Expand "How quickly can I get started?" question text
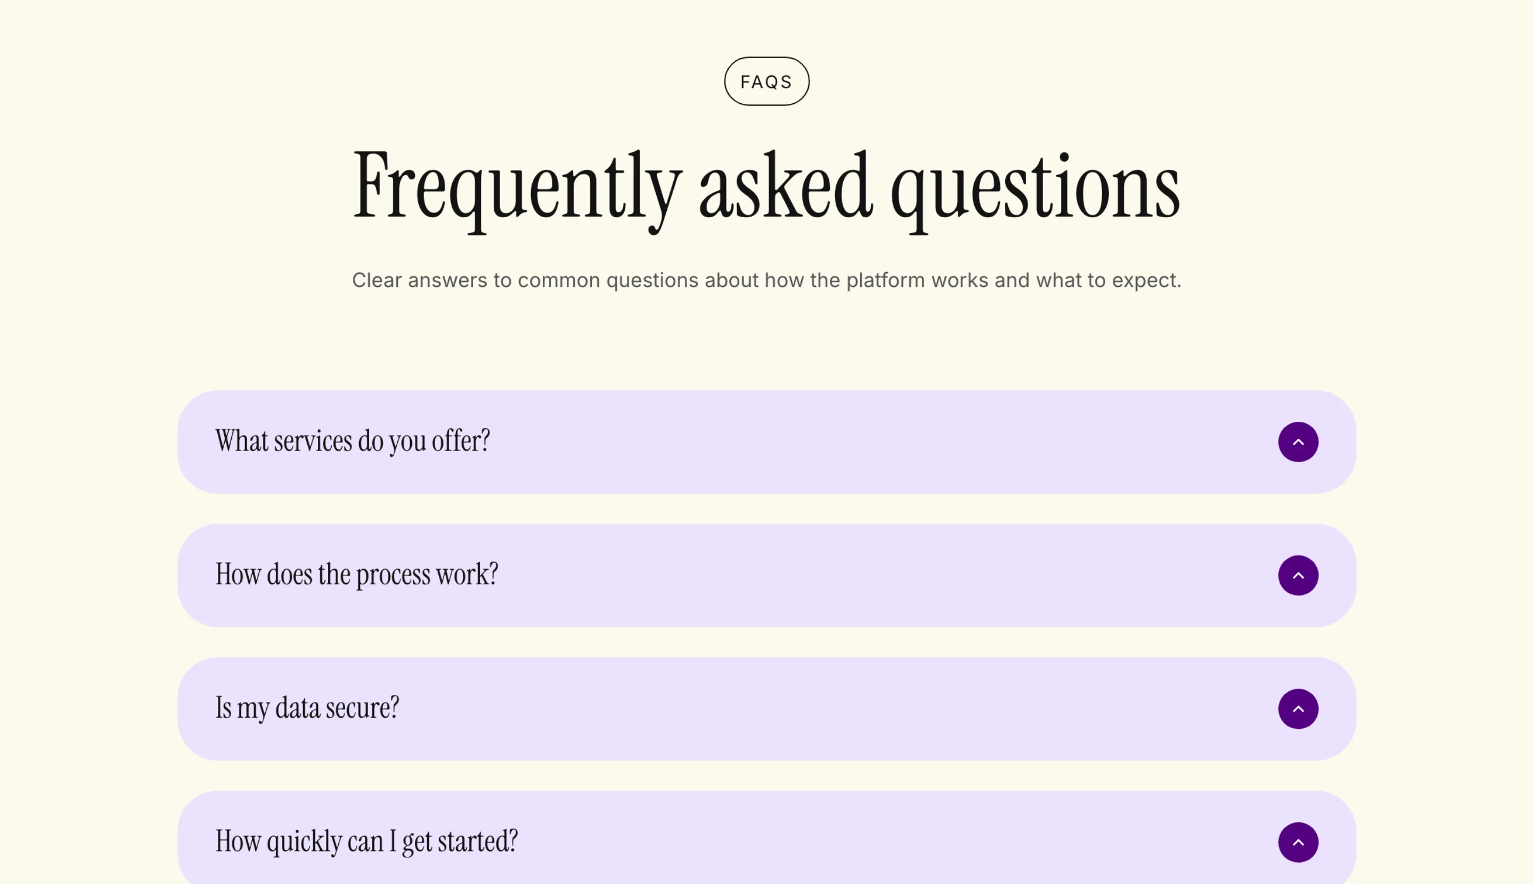The width and height of the screenshot is (1534, 884). pyautogui.click(x=367, y=842)
